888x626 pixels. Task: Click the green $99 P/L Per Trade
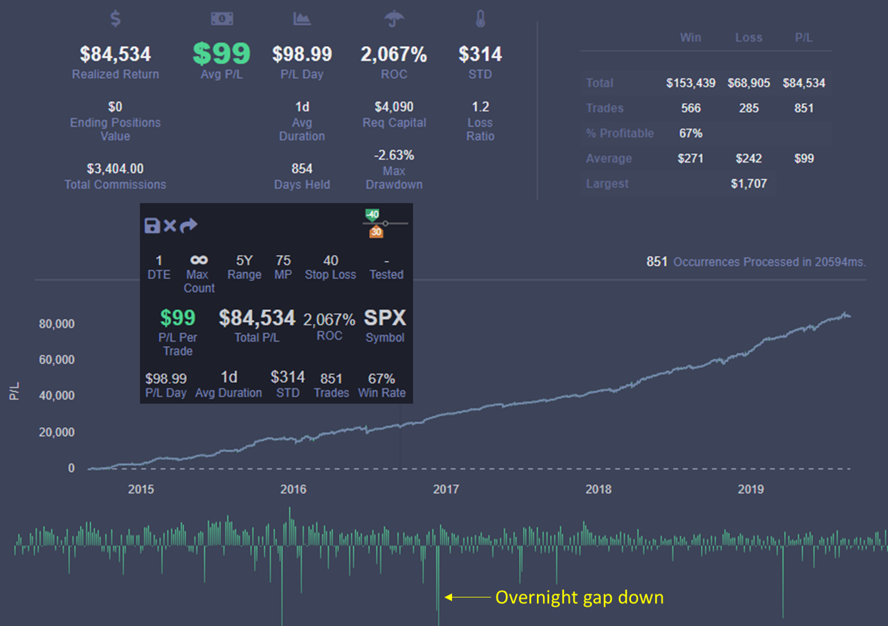tap(178, 318)
